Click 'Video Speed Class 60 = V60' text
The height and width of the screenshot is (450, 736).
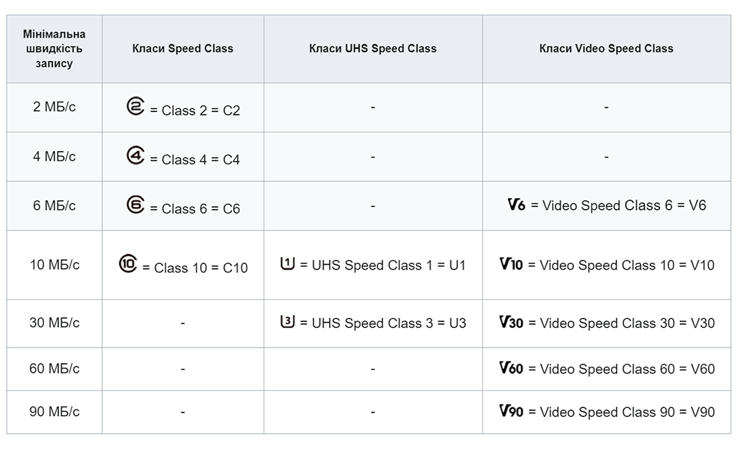coord(628,369)
